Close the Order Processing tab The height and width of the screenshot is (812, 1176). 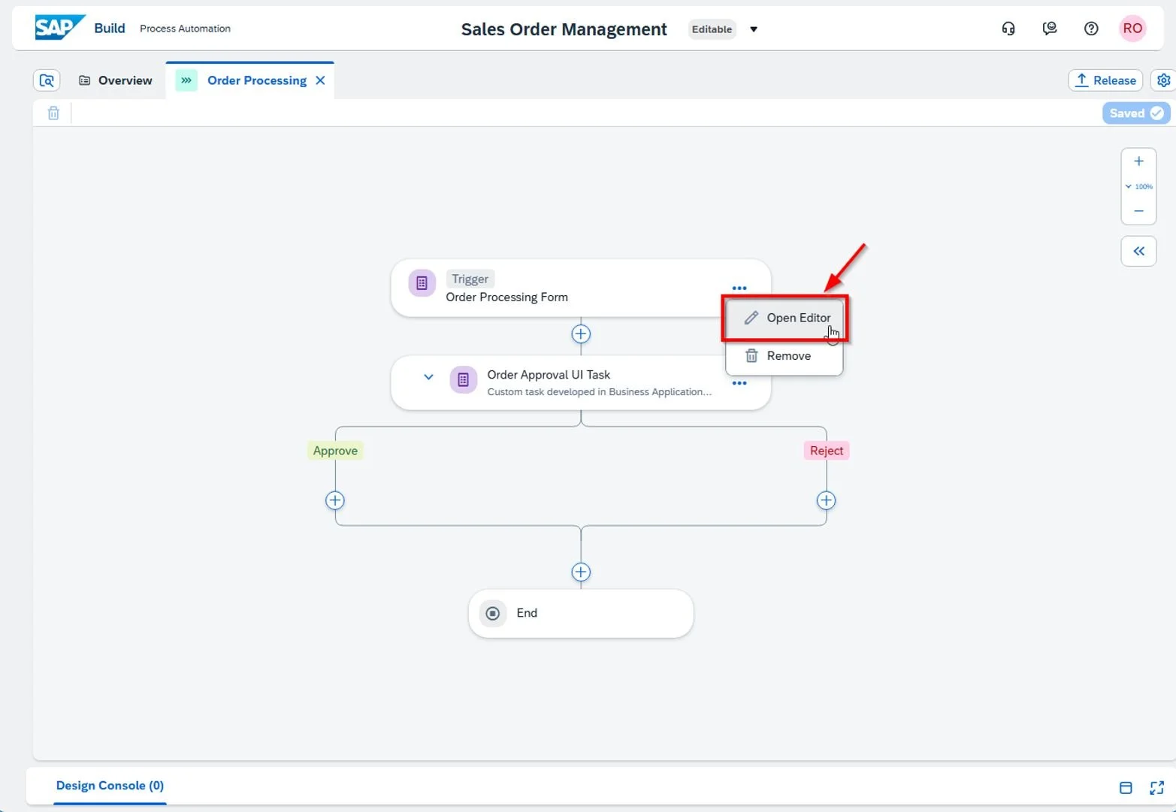(320, 80)
